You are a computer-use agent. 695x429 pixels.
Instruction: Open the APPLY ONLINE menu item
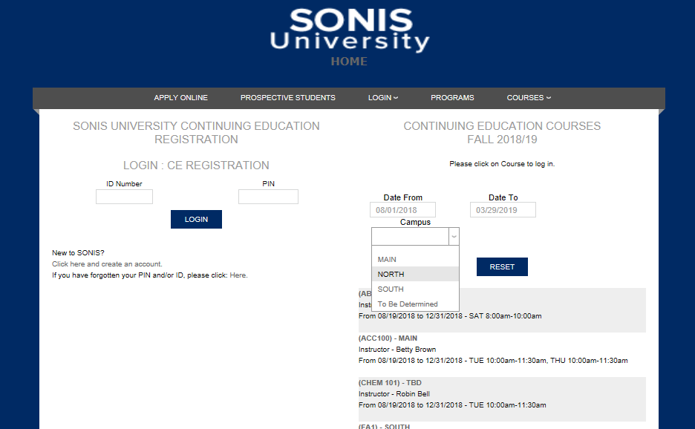[x=180, y=98]
